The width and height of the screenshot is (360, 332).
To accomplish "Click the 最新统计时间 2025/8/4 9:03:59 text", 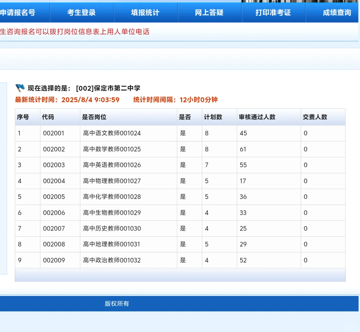I will point(67,100).
